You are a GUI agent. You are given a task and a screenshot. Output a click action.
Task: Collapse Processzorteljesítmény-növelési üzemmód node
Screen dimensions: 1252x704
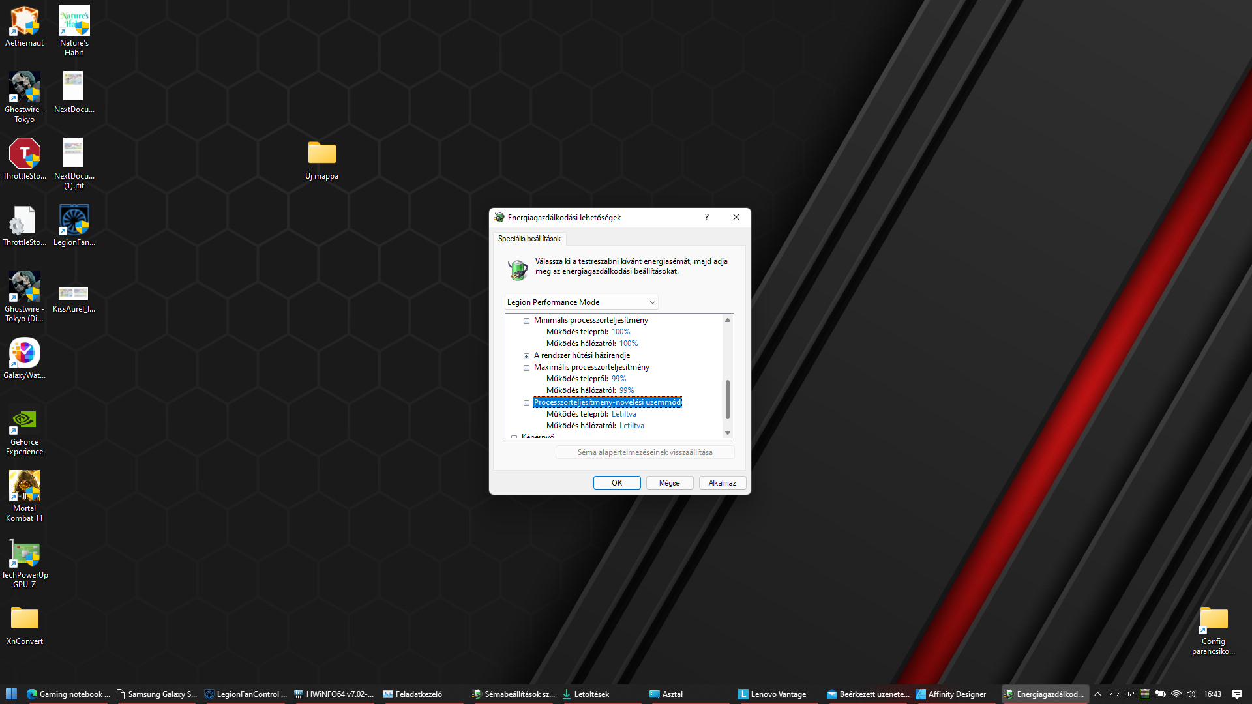526,403
